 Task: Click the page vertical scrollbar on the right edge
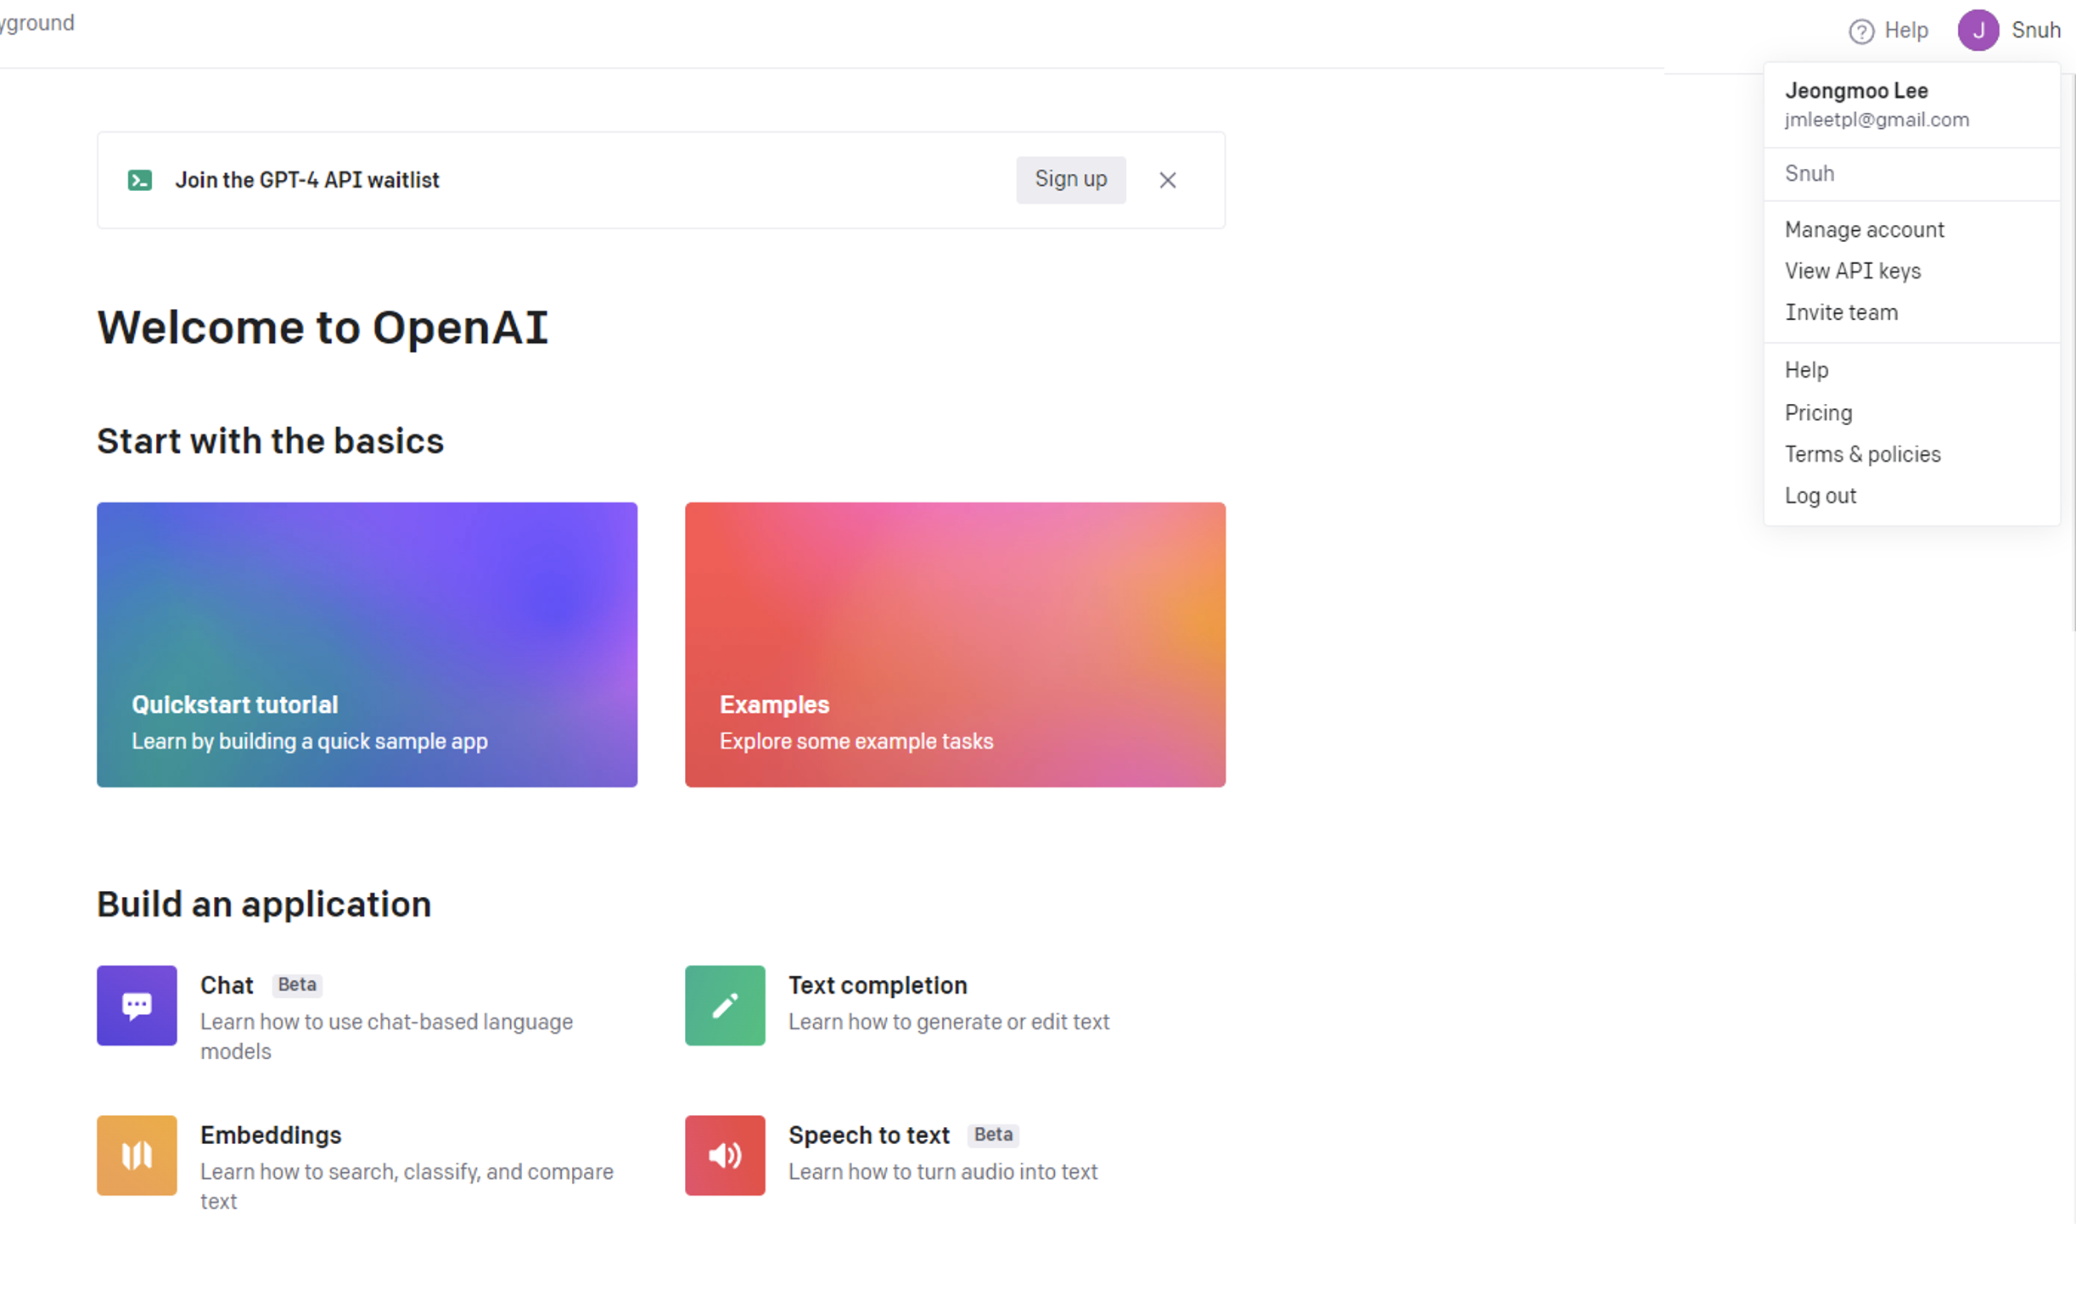[2073, 353]
